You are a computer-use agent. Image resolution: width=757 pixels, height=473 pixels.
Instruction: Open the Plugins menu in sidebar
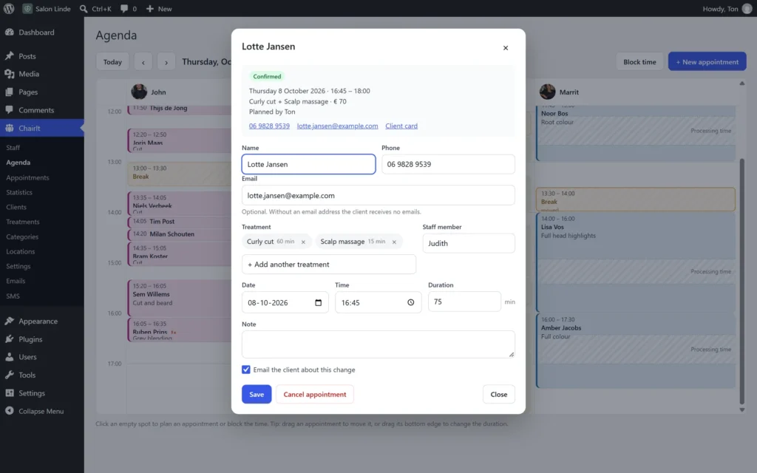pyautogui.click(x=30, y=339)
